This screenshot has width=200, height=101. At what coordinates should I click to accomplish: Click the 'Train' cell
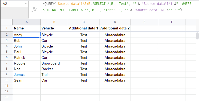point(54,75)
